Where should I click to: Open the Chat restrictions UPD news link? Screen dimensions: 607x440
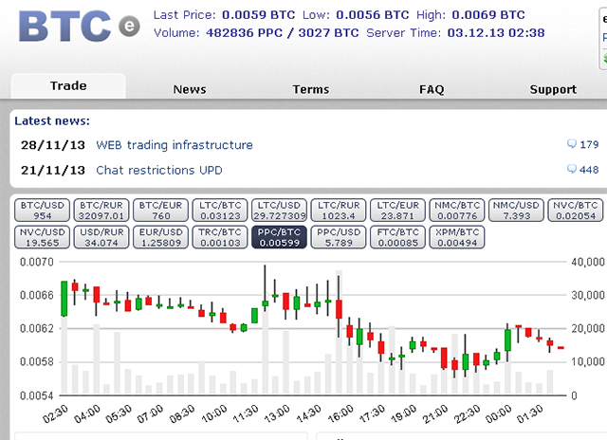point(159,170)
